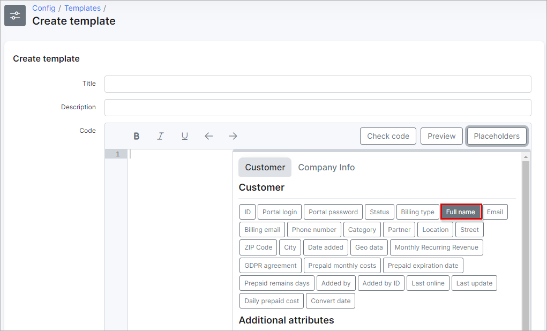Insert the Full name placeholder
The width and height of the screenshot is (547, 331).
[461, 212]
